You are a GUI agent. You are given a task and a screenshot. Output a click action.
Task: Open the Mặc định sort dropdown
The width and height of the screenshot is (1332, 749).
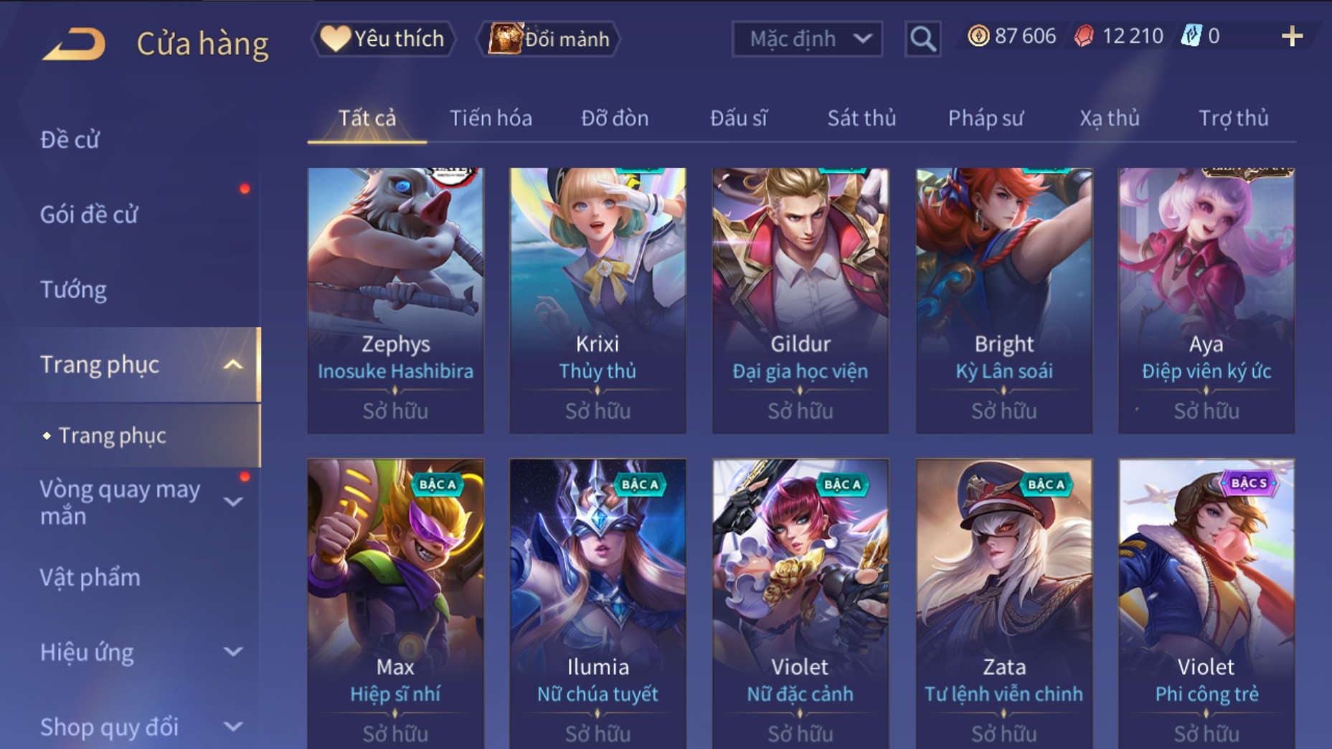[807, 39]
